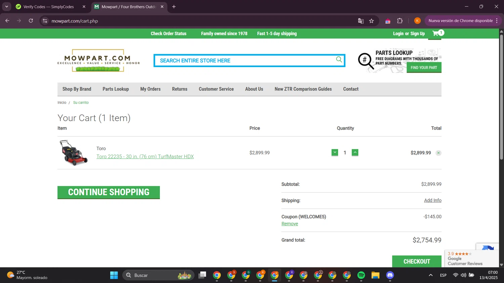504x283 pixels.
Task: View site information icon in address bar
Action: tap(45, 21)
